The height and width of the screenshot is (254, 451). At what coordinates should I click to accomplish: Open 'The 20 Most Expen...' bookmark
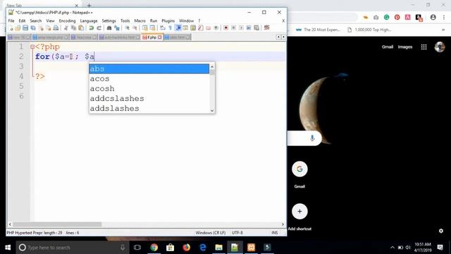pyautogui.click(x=318, y=30)
